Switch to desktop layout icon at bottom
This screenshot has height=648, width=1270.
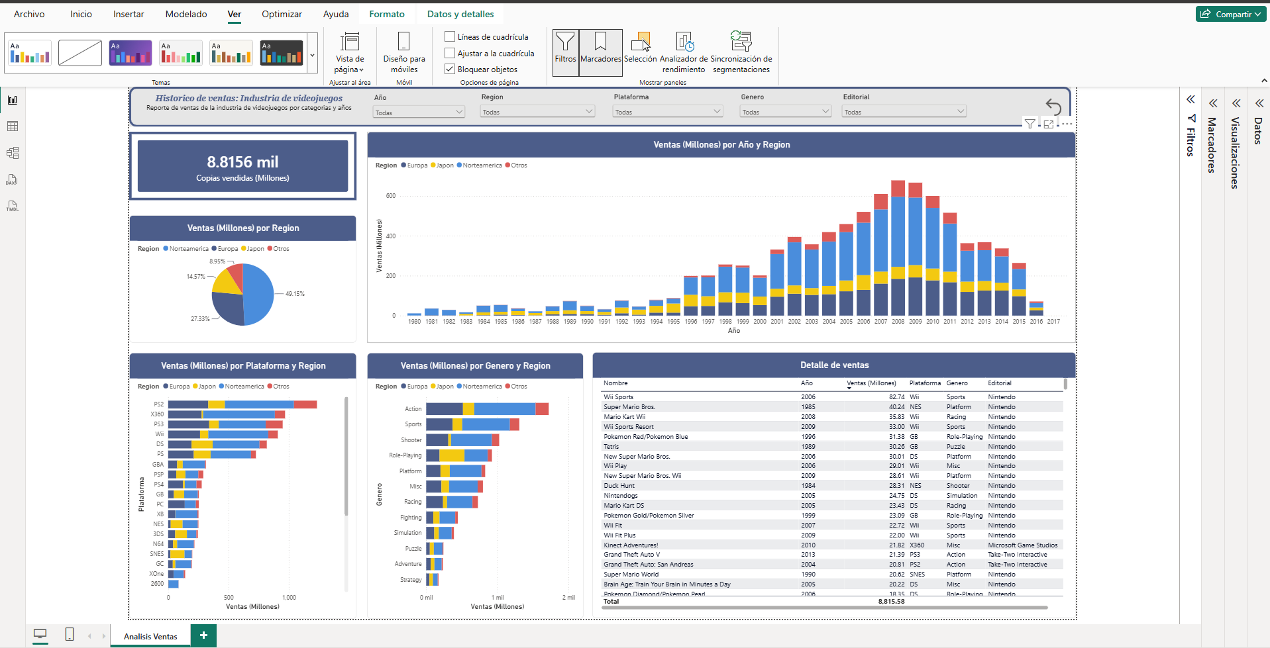point(40,634)
